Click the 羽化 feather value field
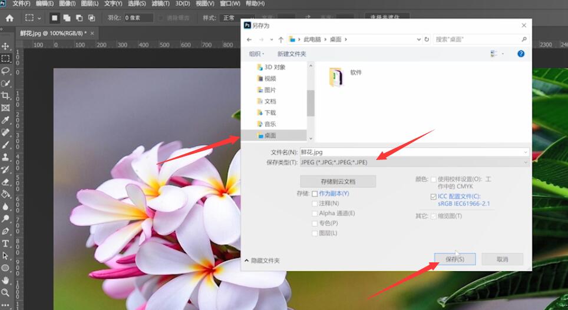 point(138,18)
